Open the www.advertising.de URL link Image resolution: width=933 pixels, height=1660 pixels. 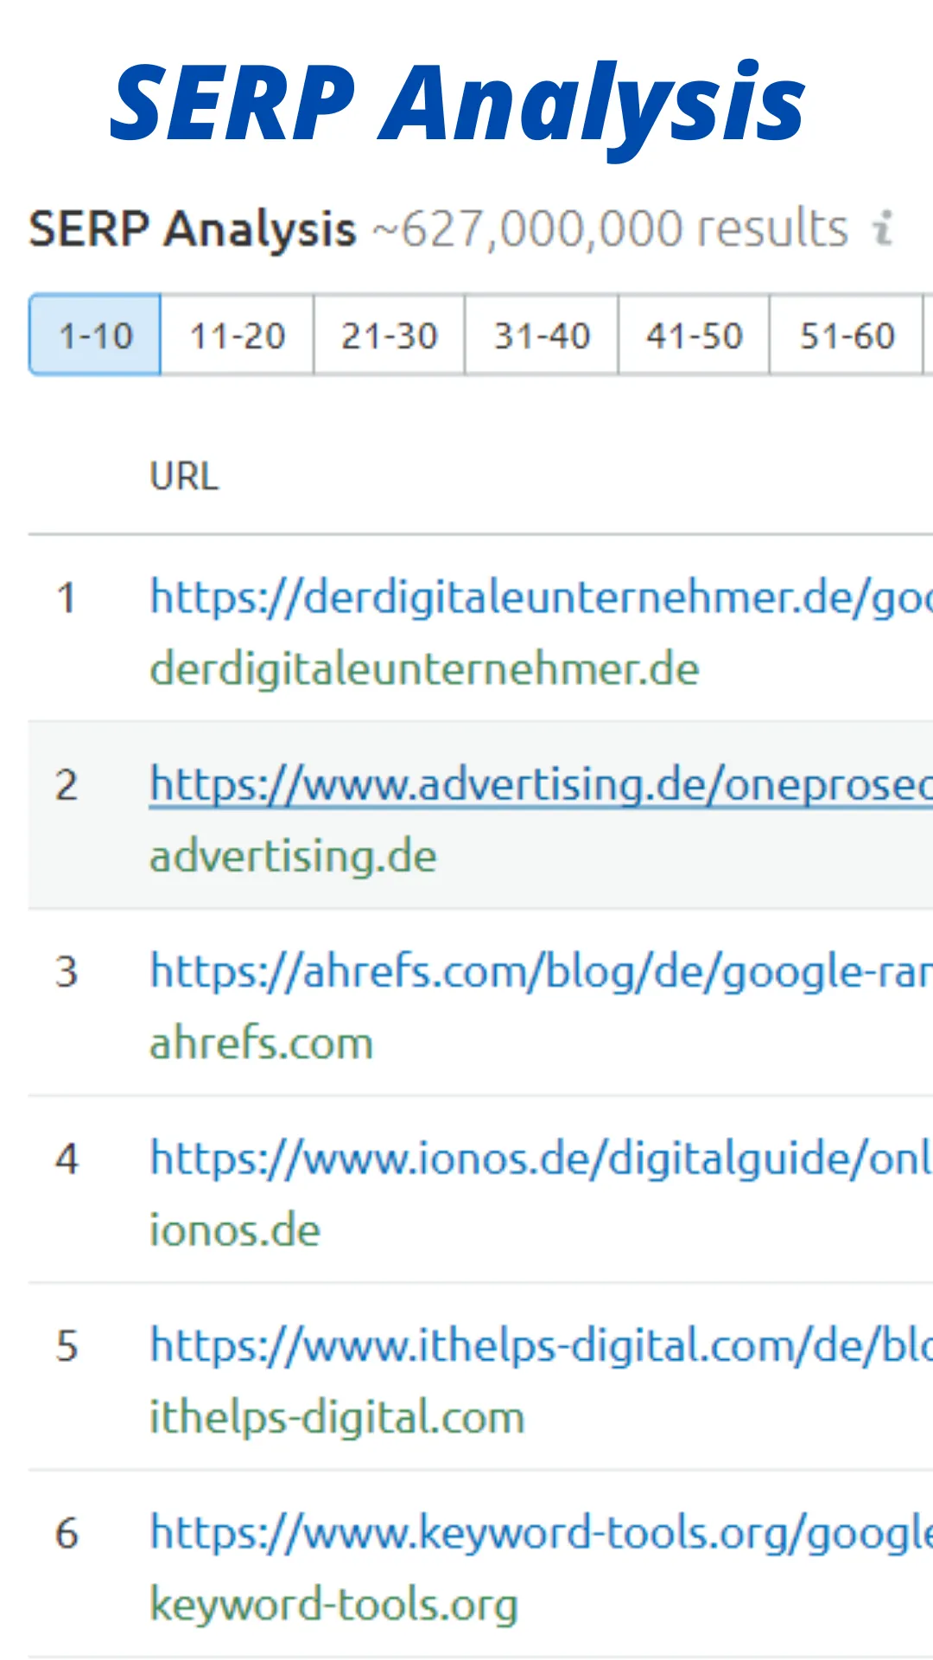[541, 785]
